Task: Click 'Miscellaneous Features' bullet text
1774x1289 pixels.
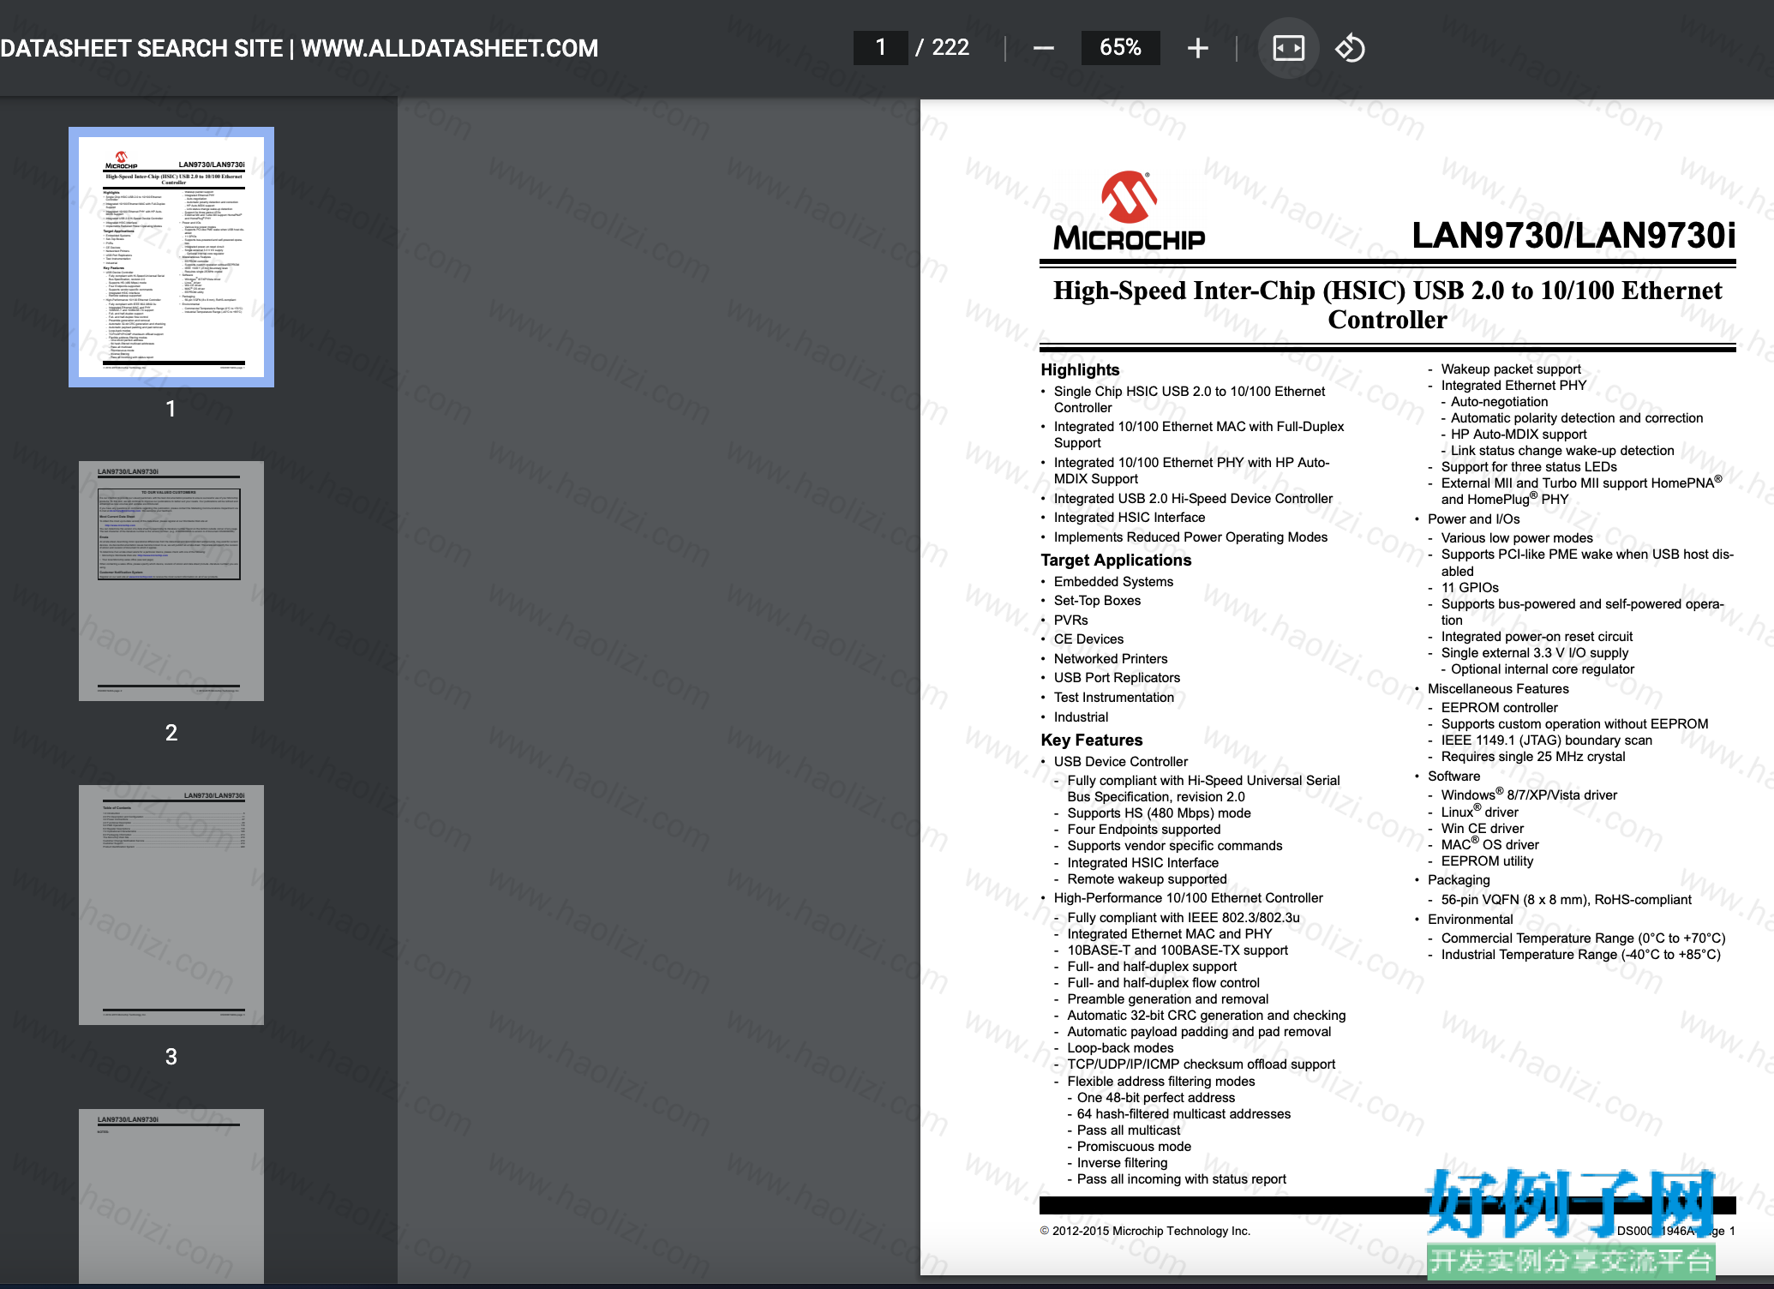Action: [x=1498, y=688]
